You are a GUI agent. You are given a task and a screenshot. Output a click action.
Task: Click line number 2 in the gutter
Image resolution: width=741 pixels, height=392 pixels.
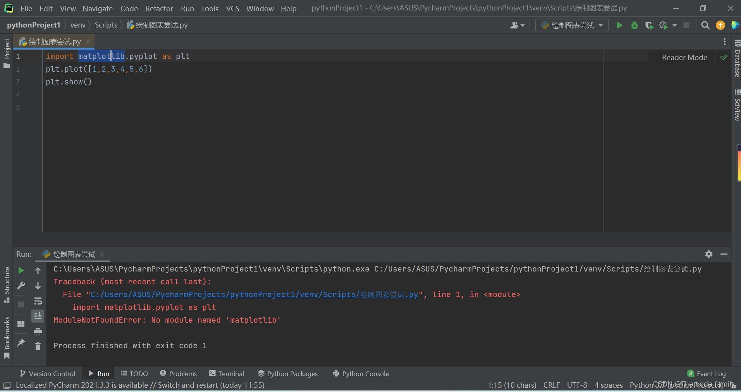[x=18, y=69]
